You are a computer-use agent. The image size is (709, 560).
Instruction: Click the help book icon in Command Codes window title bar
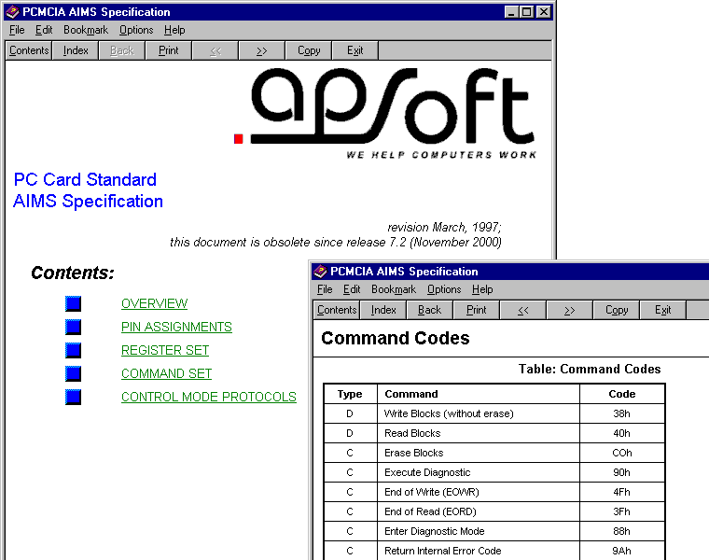pos(320,272)
